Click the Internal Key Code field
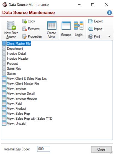Image resolution: width=114 pixels, height=155 pixels. pos(44,149)
